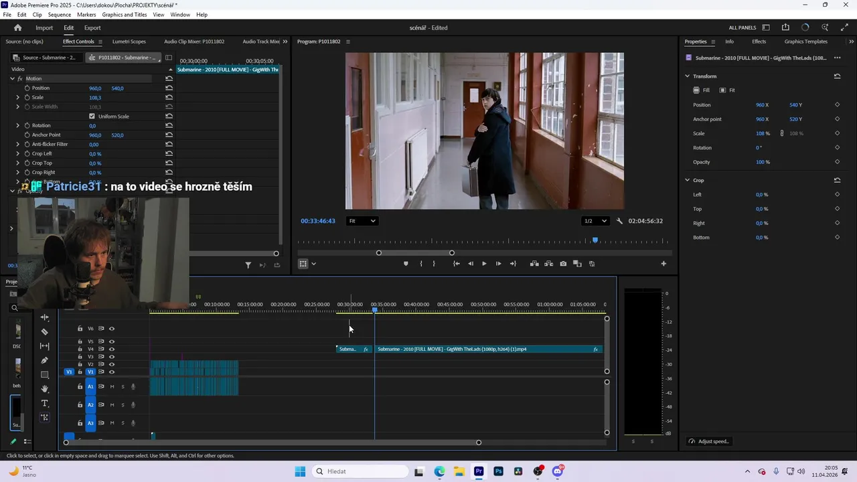
Task: Click the Program monitor playhead marker
Action: 595,240
